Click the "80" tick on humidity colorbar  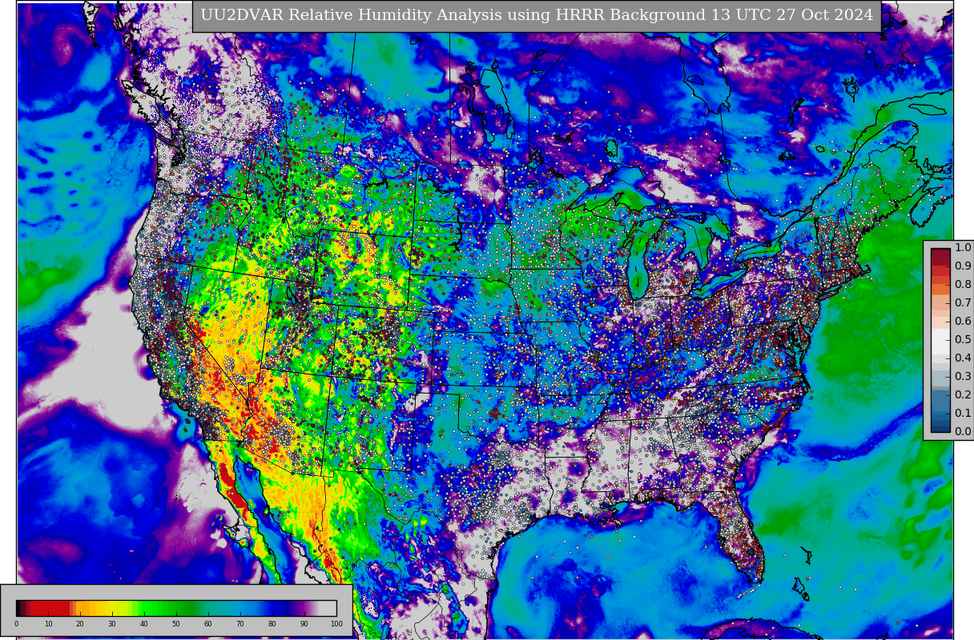272,624
